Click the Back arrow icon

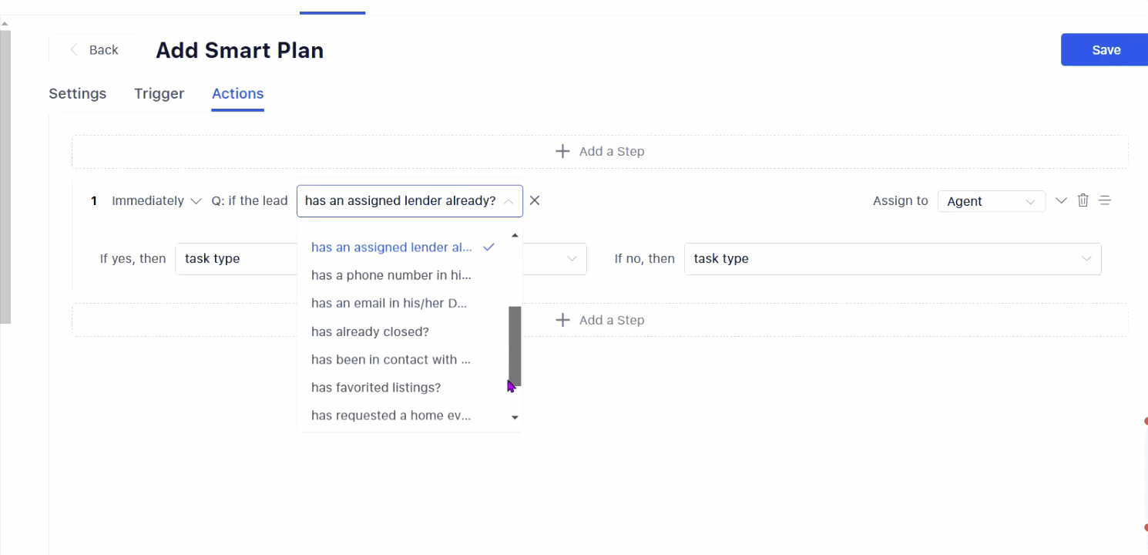74,50
